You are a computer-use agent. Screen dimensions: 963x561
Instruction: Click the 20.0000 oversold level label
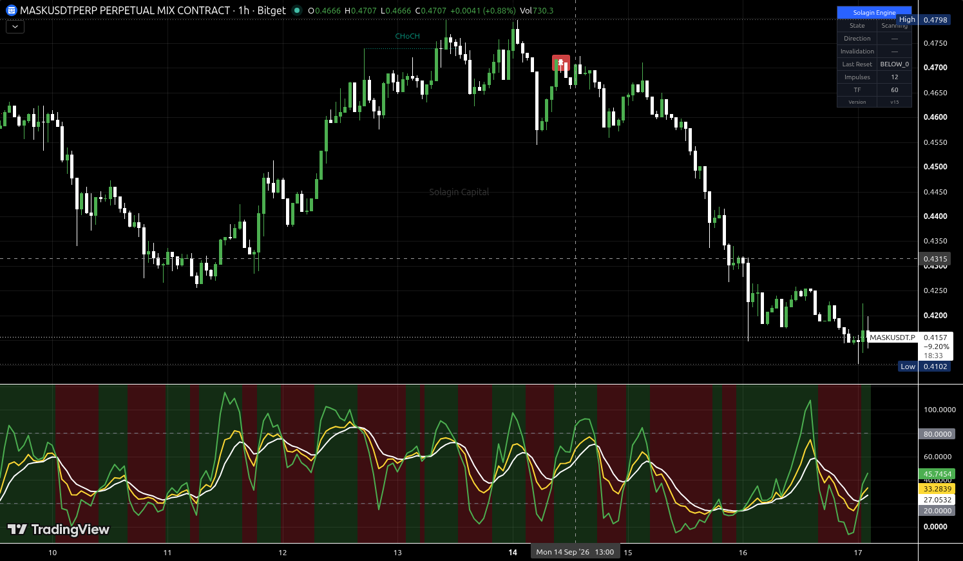point(937,511)
